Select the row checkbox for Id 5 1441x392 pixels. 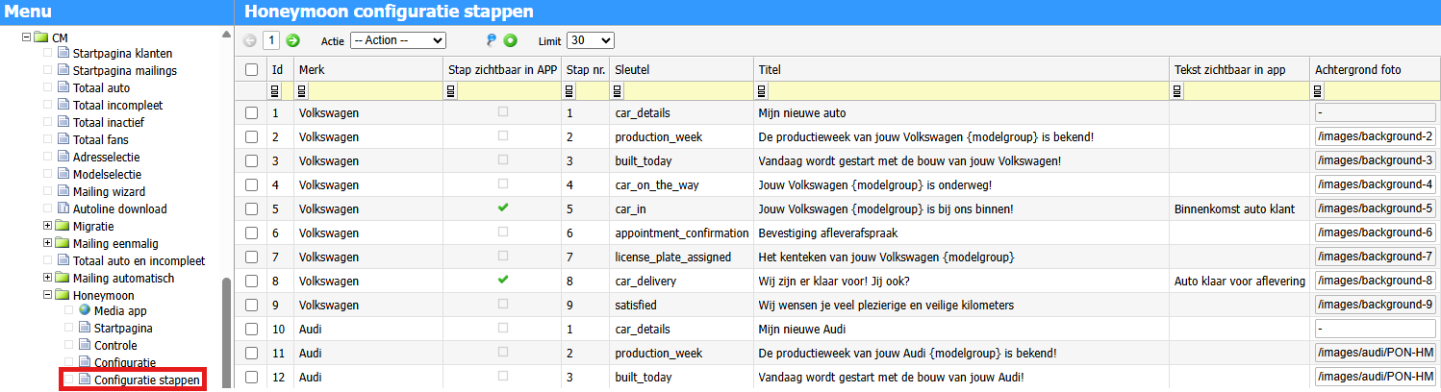[x=252, y=208]
